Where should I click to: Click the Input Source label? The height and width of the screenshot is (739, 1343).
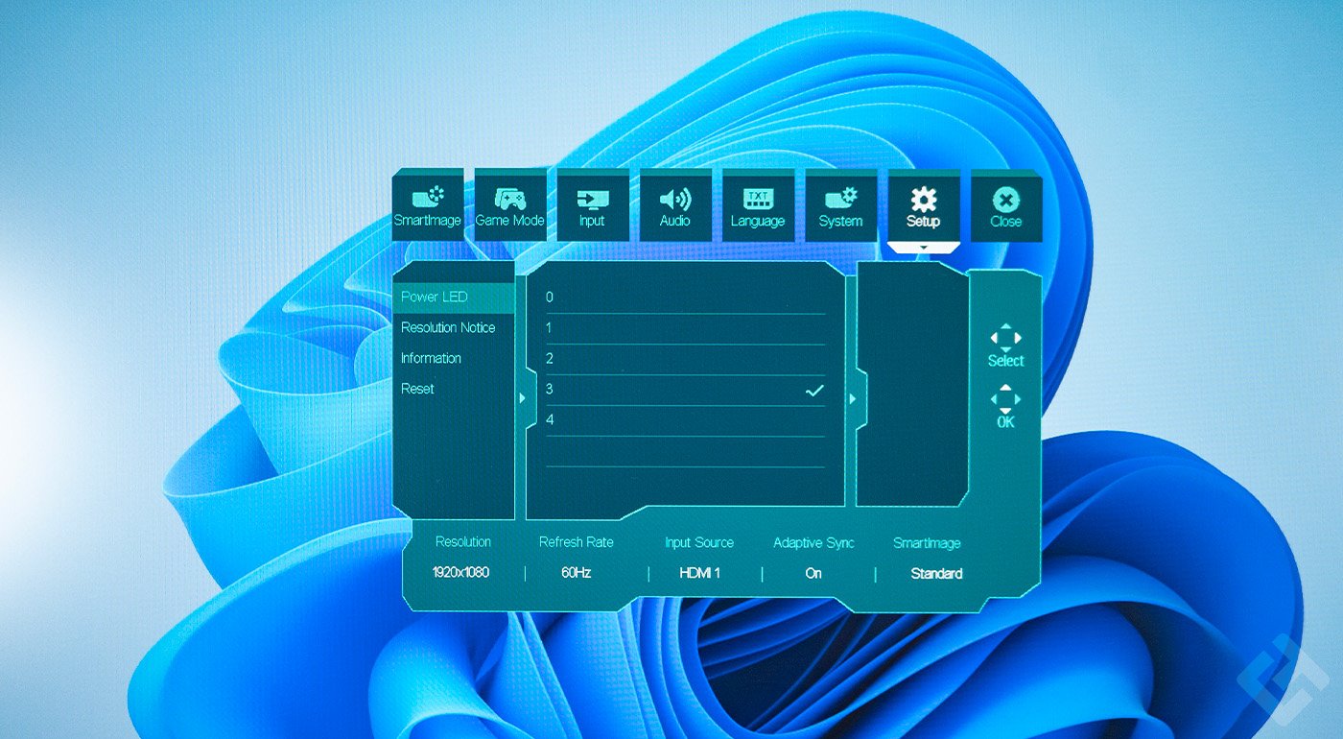[699, 542]
